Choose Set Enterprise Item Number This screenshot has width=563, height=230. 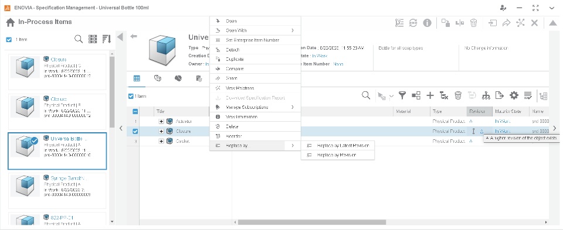[x=255, y=40]
